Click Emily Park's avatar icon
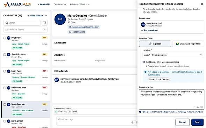 pos(8,71)
